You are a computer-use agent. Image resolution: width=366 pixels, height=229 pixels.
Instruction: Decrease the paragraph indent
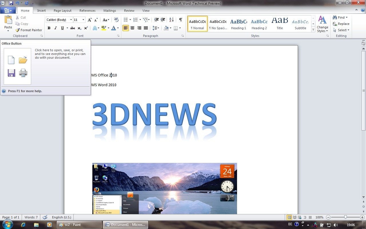pos(156,20)
